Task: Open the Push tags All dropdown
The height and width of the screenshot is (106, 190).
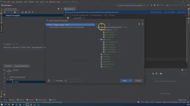Action: tap(72, 81)
